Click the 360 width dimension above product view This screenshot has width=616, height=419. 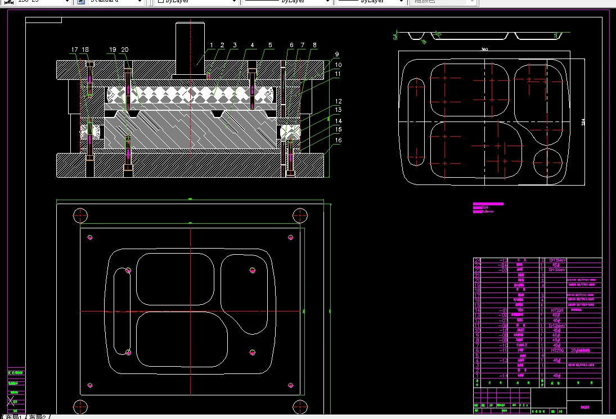click(x=485, y=49)
